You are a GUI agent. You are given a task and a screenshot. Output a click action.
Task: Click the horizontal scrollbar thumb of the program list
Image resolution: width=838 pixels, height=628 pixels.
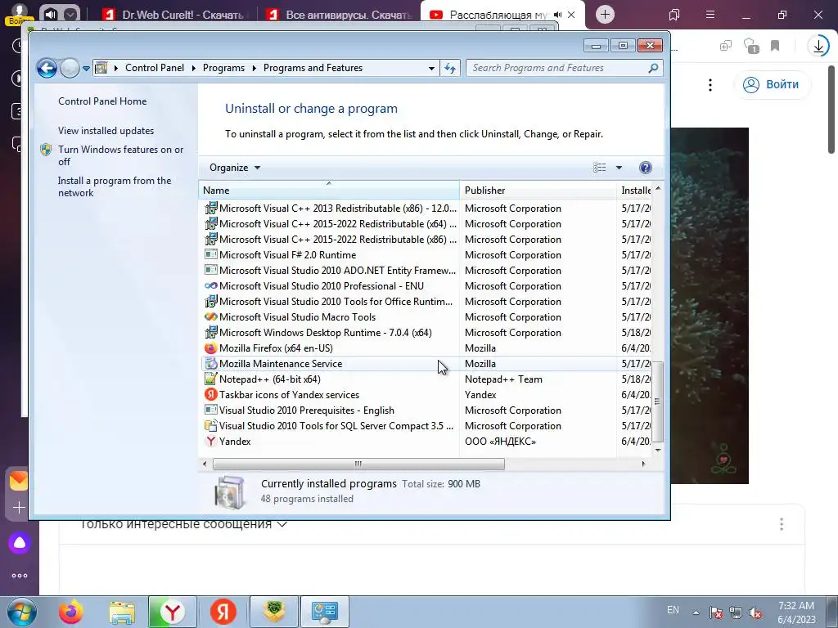click(x=358, y=464)
